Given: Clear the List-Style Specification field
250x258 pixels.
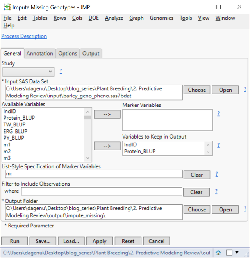Looking at the screenshot, I should [196, 175].
